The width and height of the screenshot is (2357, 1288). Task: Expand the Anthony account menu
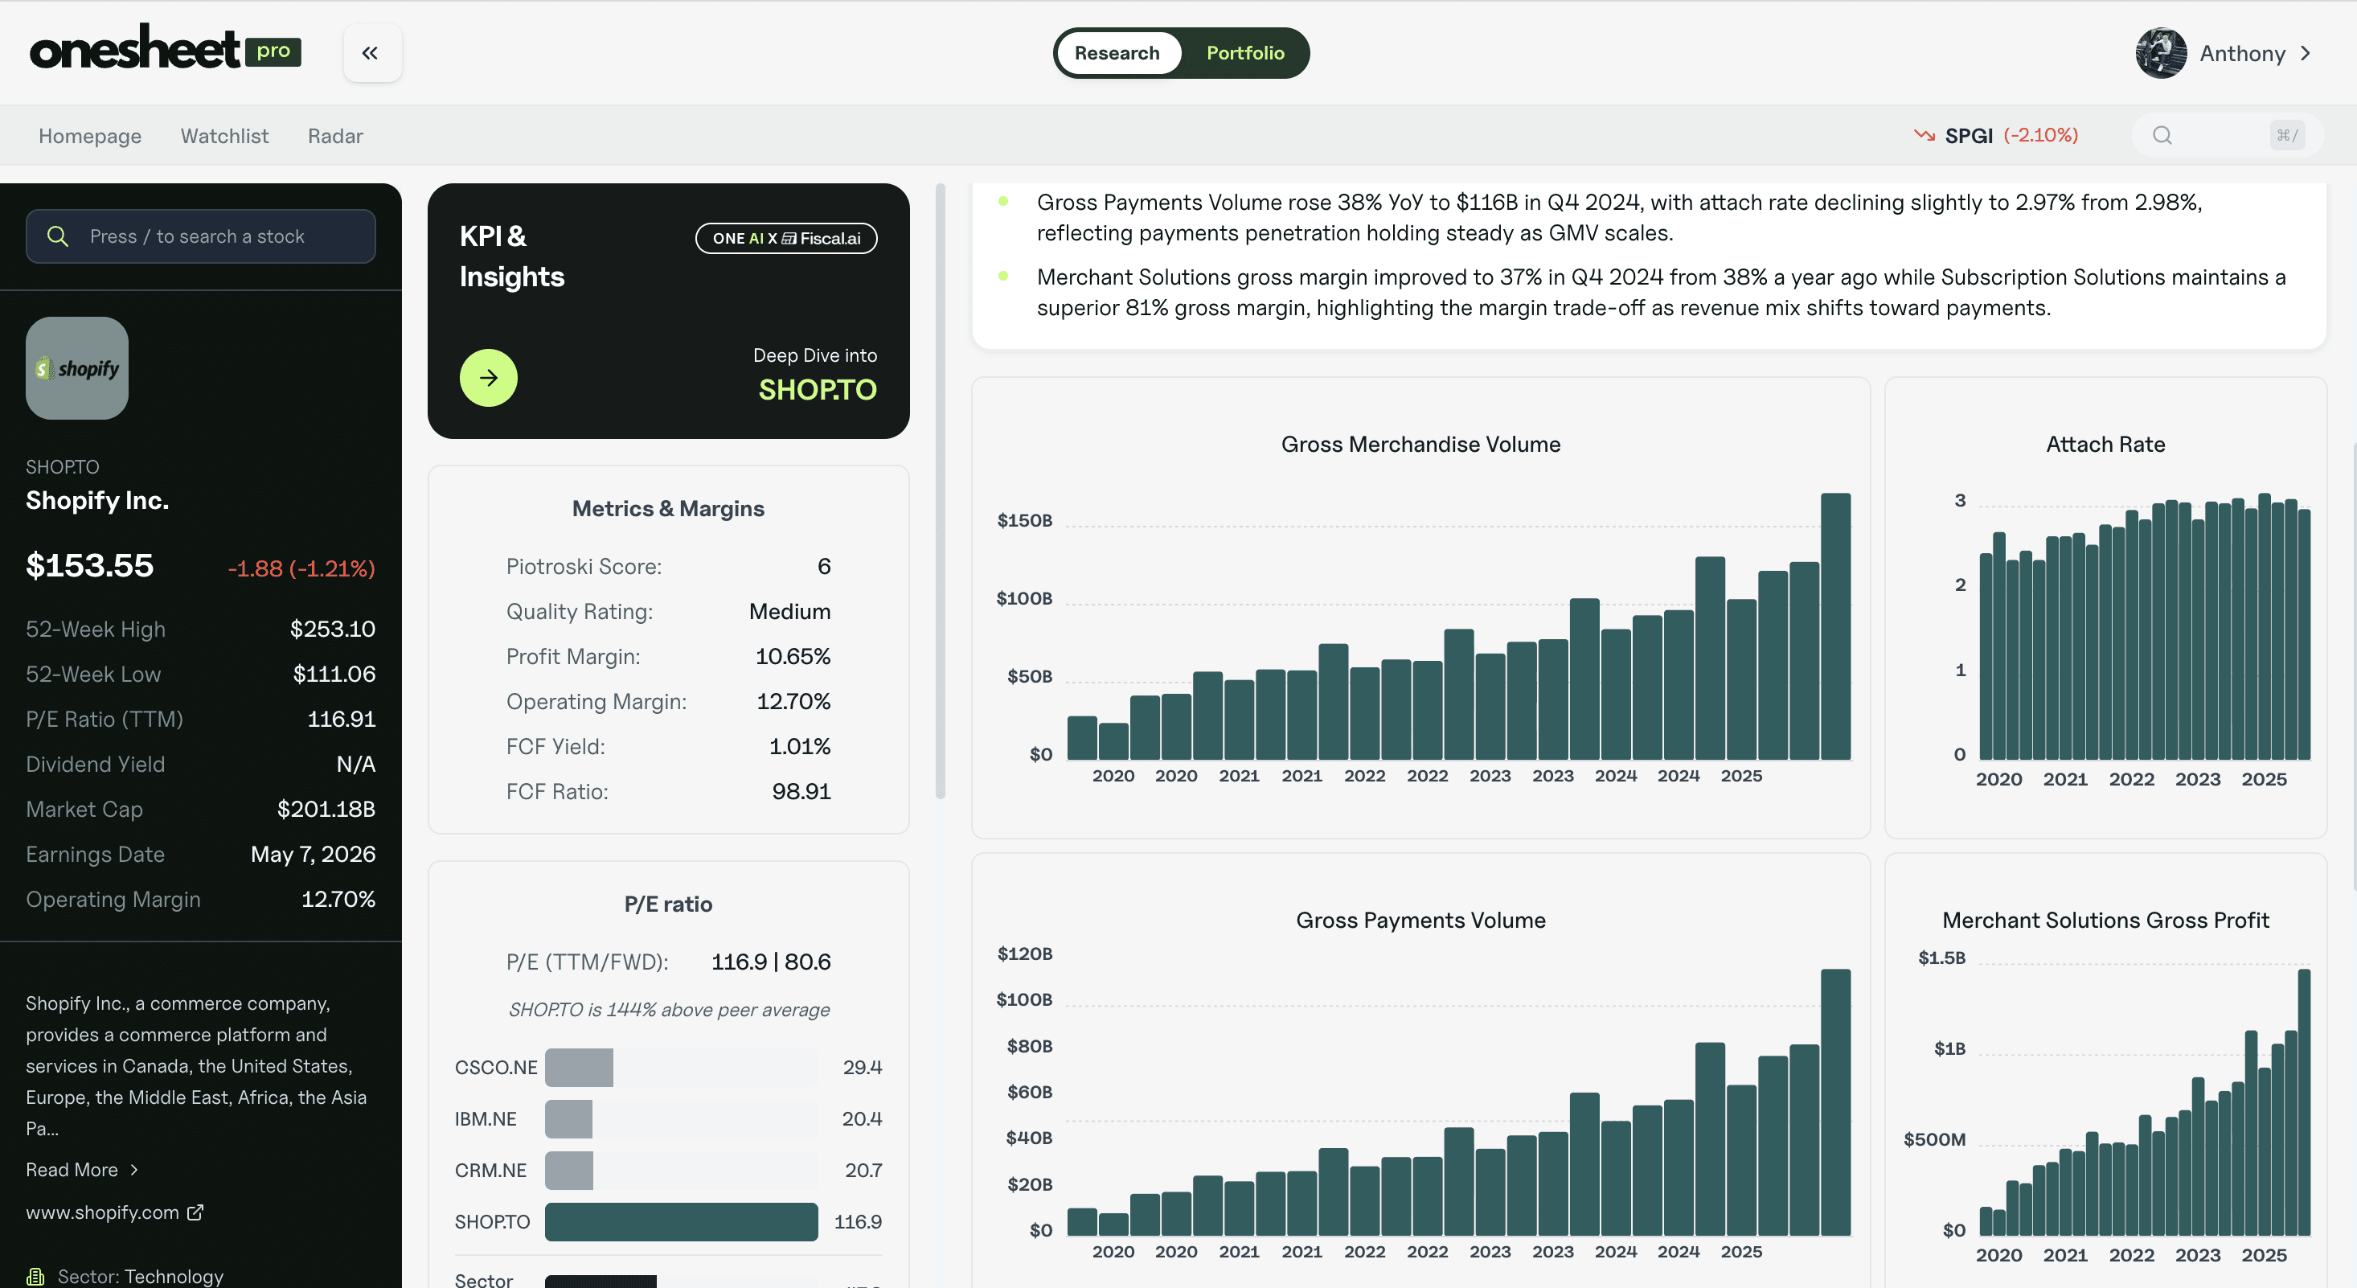tap(2242, 53)
